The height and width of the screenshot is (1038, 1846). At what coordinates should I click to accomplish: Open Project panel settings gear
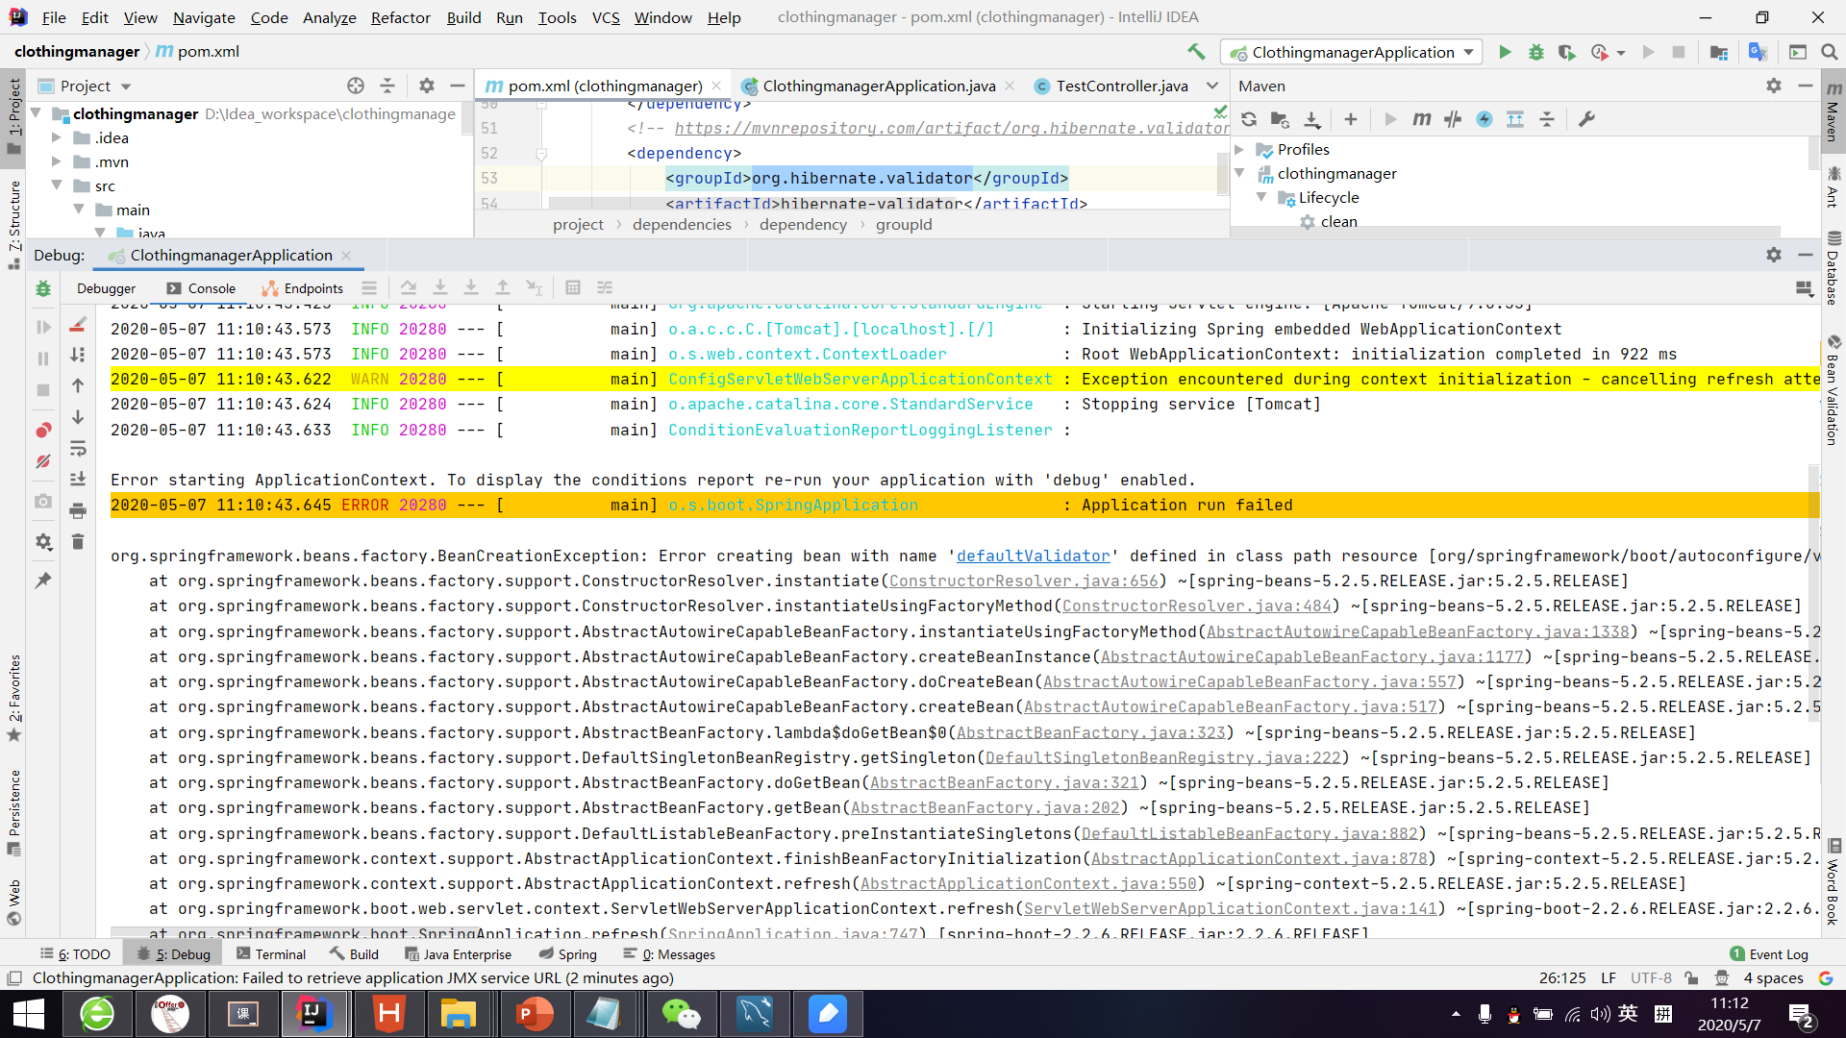(427, 86)
